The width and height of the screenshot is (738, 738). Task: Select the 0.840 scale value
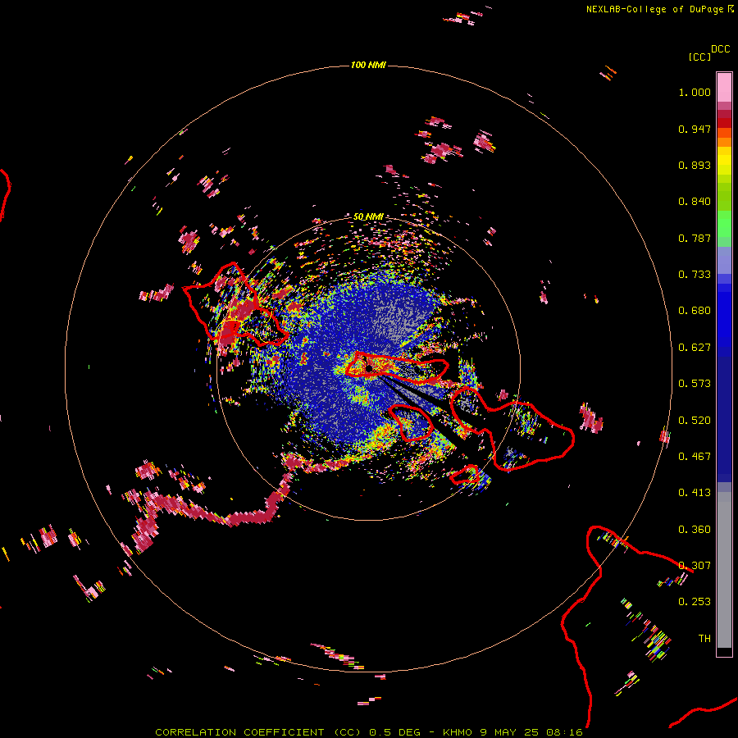[x=695, y=202]
